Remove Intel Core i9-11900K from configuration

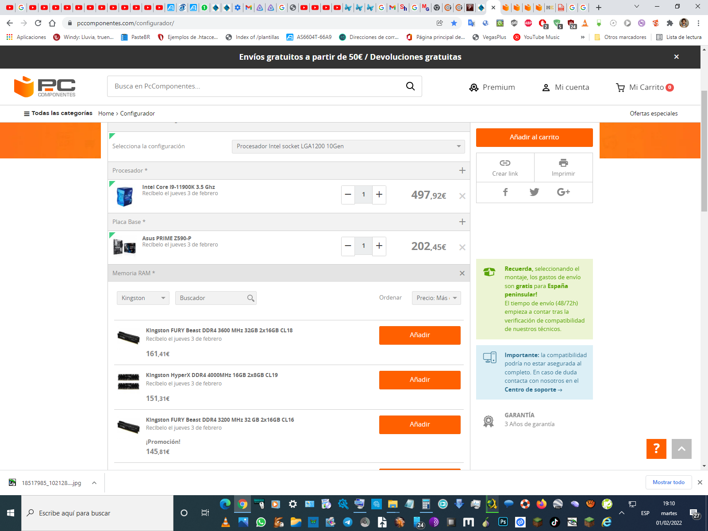tap(462, 196)
